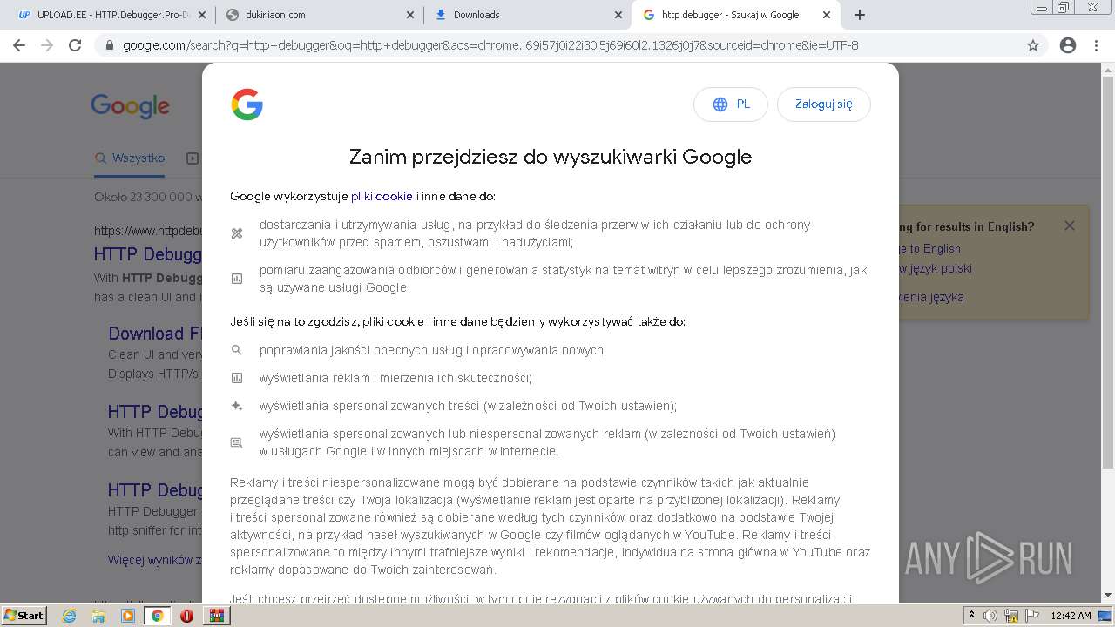The image size is (1115, 627).
Task: Open the Chrome profile avatar menu
Action: coord(1068,45)
